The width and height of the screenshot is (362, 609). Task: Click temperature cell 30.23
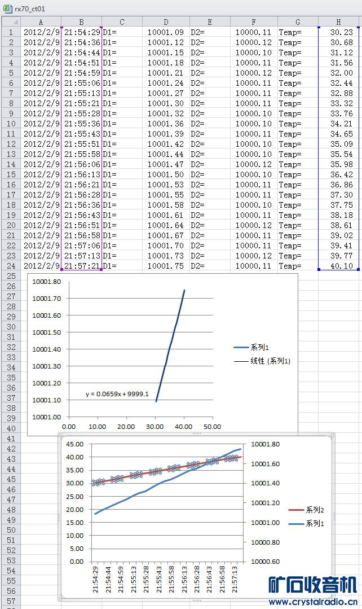coord(338,32)
